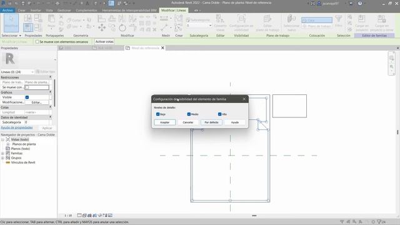This screenshot has width=400, height=225.
Task: Click the help question mark icon
Action: pos(360,3)
